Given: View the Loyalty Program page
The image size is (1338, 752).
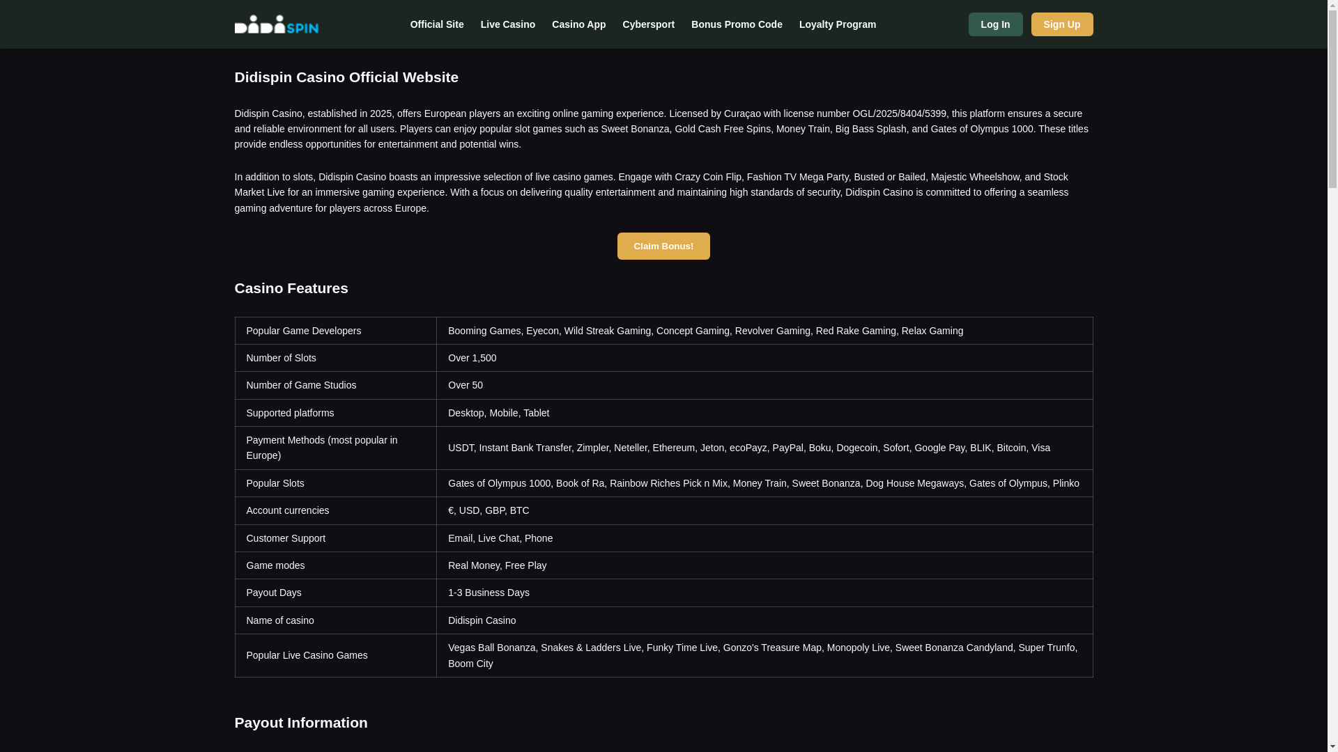Looking at the screenshot, I should (x=838, y=24).
